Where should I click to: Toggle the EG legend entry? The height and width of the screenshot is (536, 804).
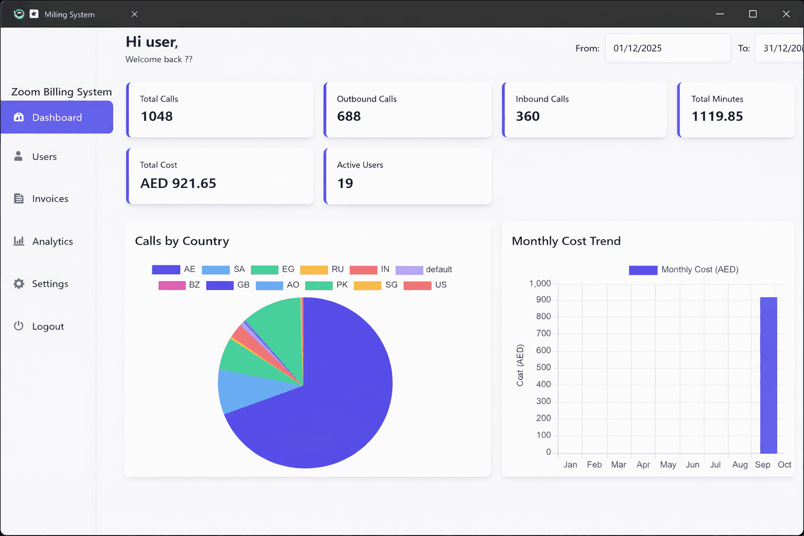coord(277,269)
